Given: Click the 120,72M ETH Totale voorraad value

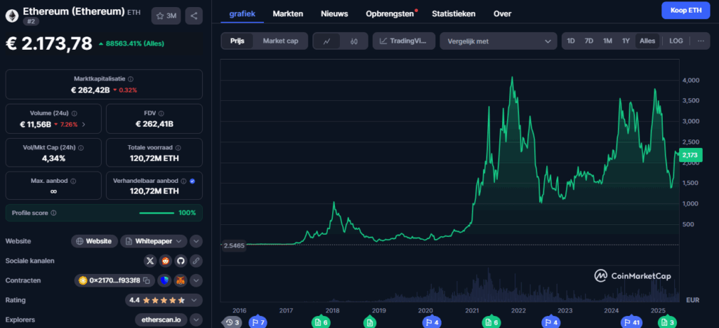Looking at the screenshot, I should tap(154, 158).
